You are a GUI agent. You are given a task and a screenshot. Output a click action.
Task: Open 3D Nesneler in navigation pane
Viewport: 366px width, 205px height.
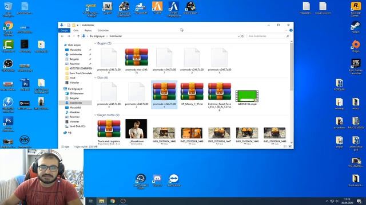point(76,93)
